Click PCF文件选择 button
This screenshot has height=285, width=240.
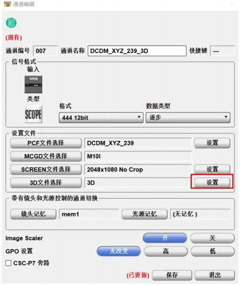tap(46, 143)
